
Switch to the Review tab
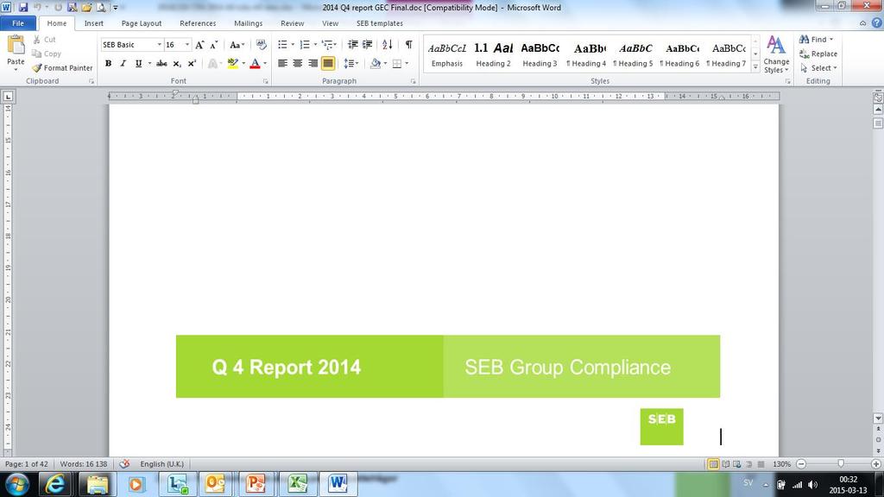coord(292,23)
